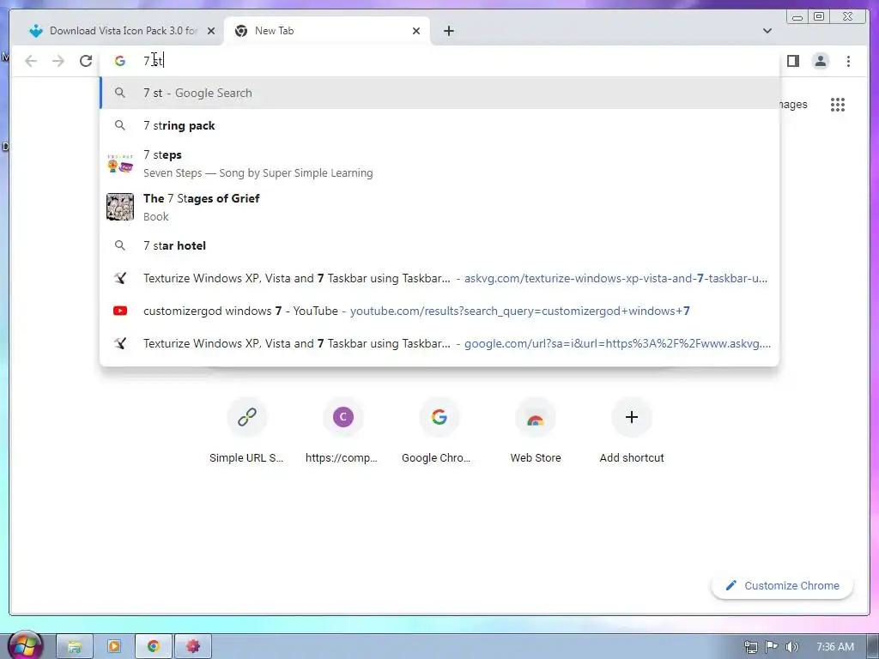
Task: Choose the '7 steps' song suggestion
Action: pos(439,163)
